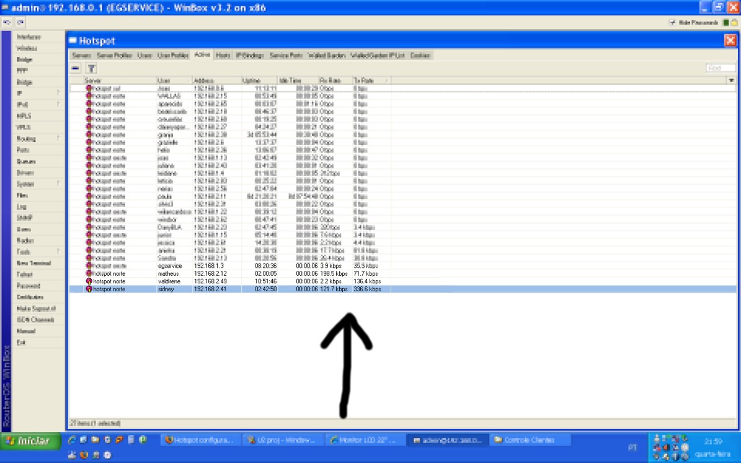Image resolution: width=741 pixels, height=463 pixels.
Task: Click the hotspot icon in valdirene row
Action: click(89, 281)
